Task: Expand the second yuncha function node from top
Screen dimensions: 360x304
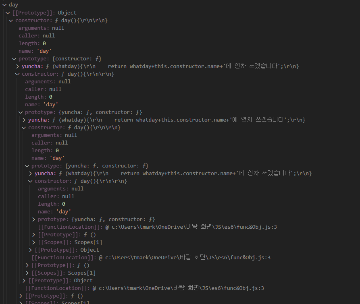Action: [24, 120]
